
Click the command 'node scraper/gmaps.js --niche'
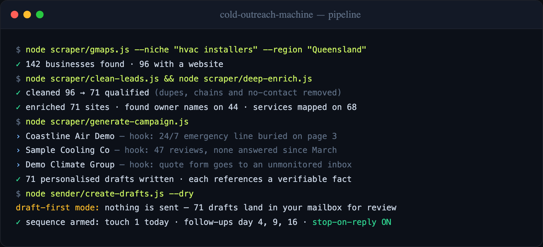pyautogui.click(x=97, y=50)
